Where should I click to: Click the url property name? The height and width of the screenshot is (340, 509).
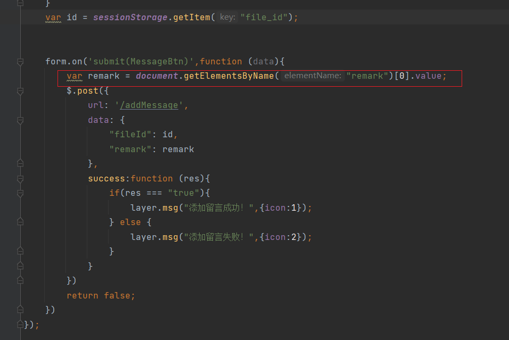[96, 105]
